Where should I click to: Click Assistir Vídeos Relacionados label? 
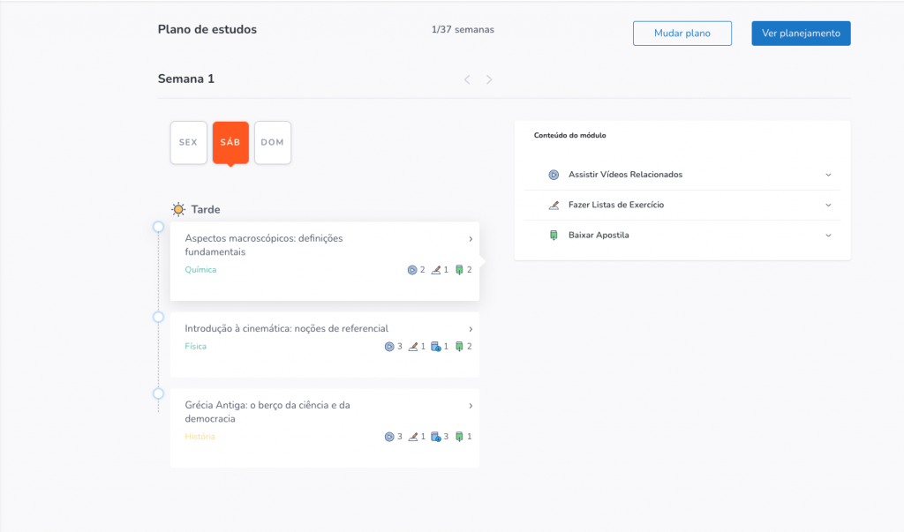626,175
